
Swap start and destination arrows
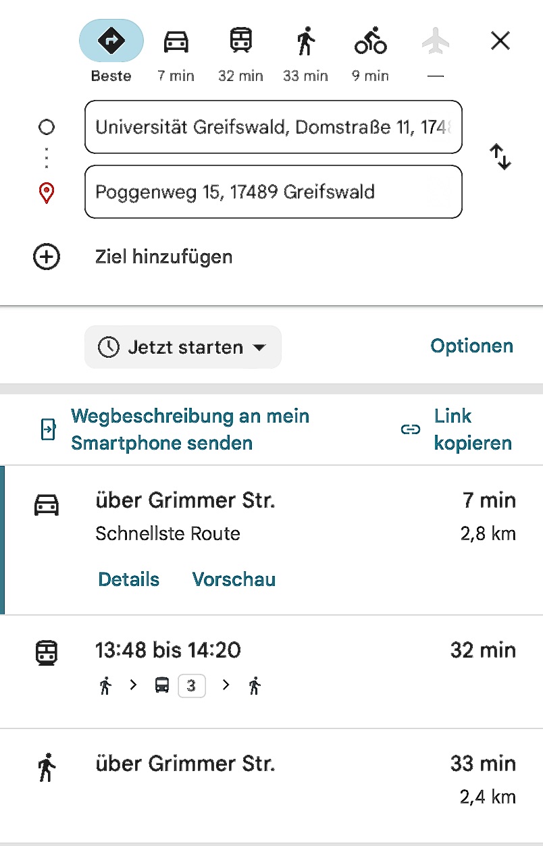[x=500, y=157]
